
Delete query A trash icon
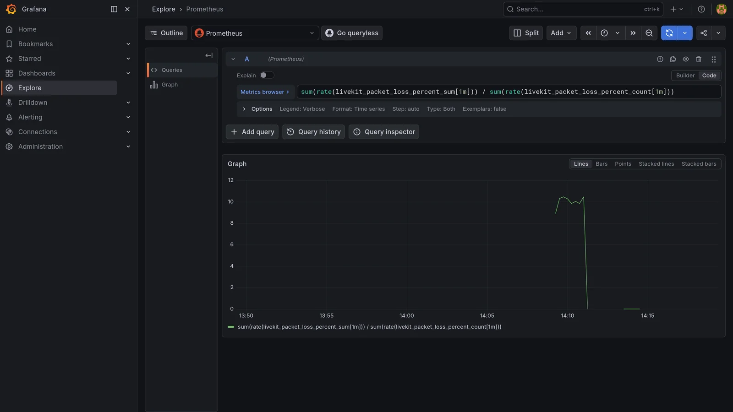pos(699,59)
